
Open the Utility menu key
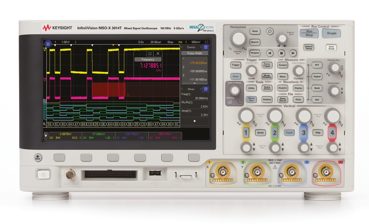(x=251, y=88)
